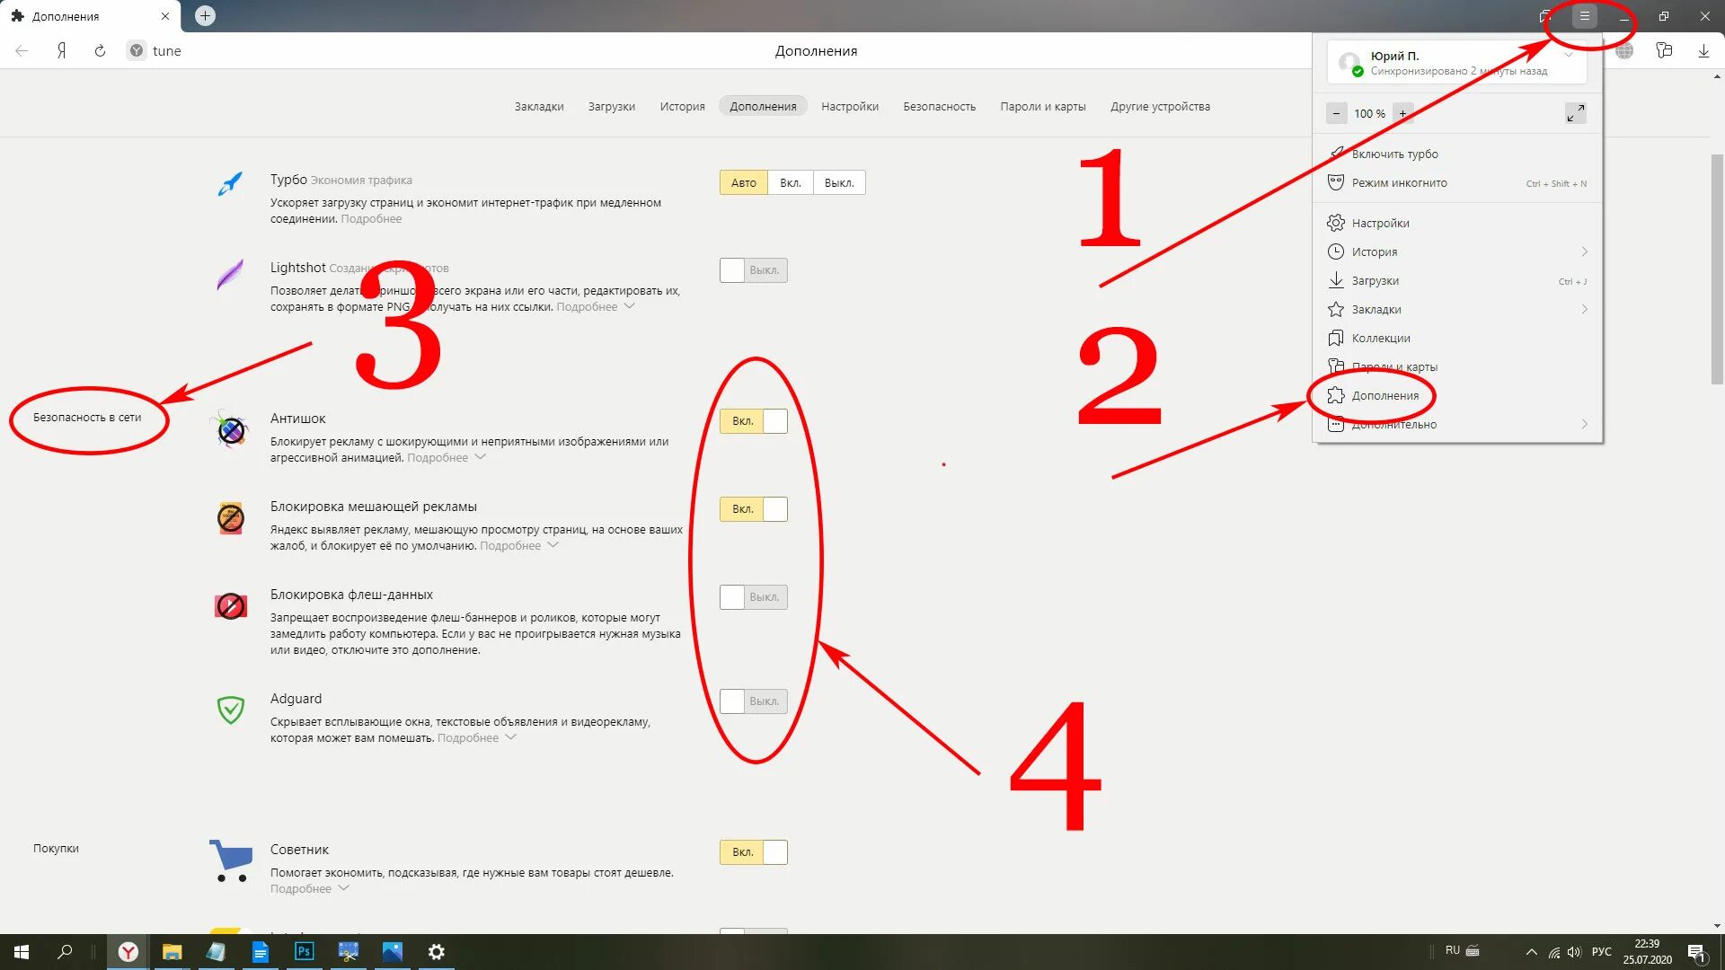Open Photos app on the taskbar
Image resolution: width=1725 pixels, height=970 pixels.
click(x=393, y=952)
